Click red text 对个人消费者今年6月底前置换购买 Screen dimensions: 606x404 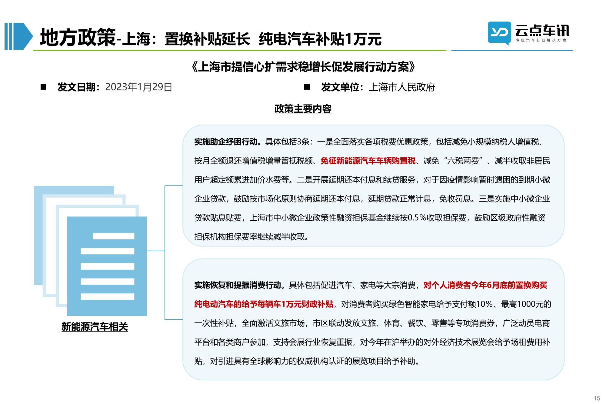click(x=485, y=285)
